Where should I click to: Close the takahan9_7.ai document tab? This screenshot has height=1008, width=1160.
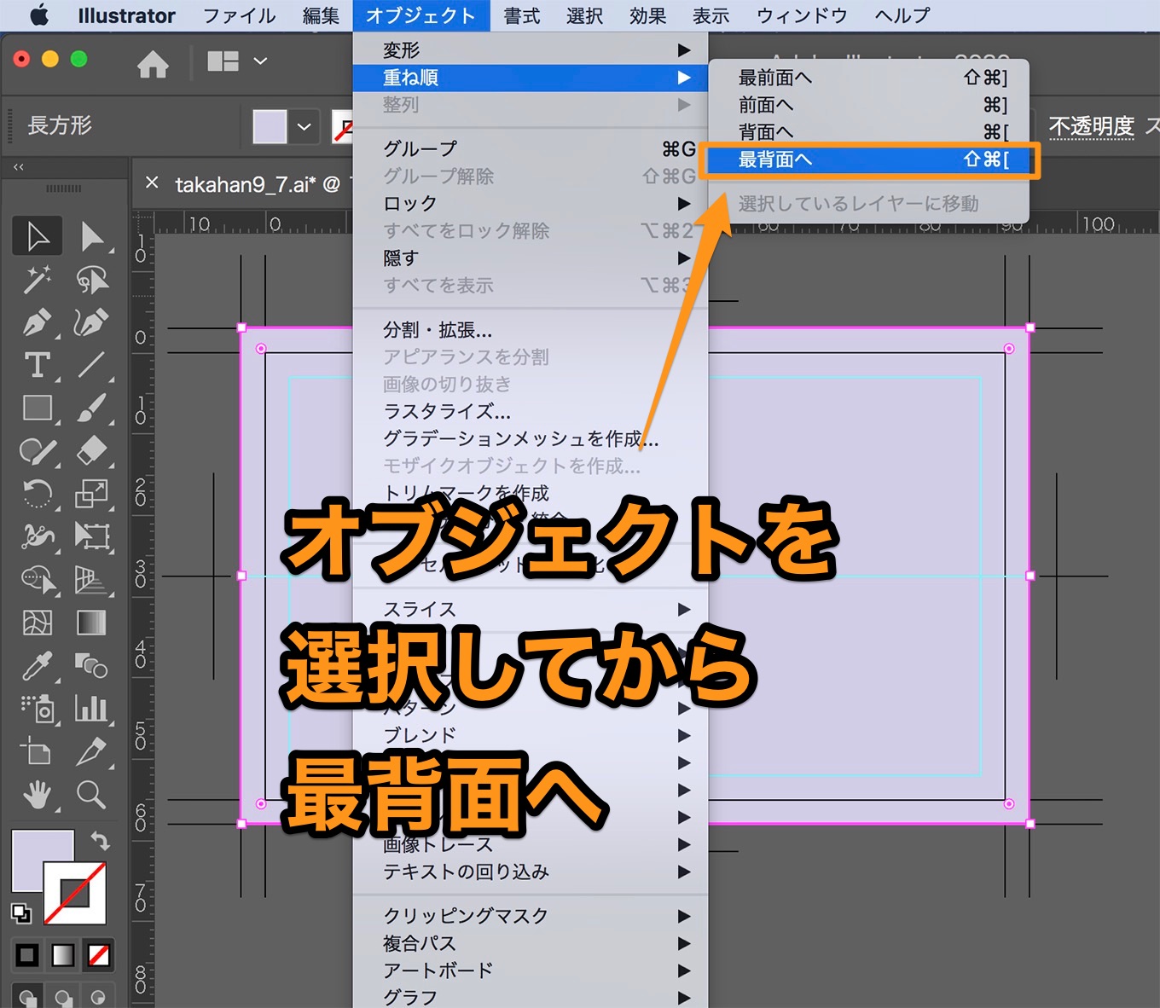pos(152,182)
